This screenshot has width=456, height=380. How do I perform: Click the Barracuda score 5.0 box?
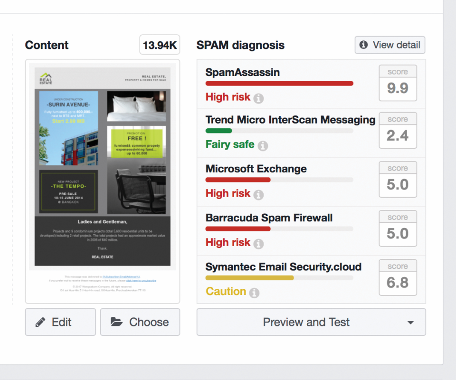pyautogui.click(x=398, y=228)
